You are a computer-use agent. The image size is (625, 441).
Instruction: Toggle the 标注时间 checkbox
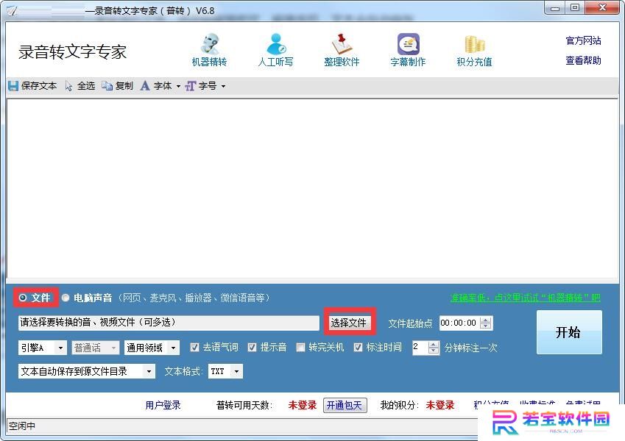(x=358, y=348)
